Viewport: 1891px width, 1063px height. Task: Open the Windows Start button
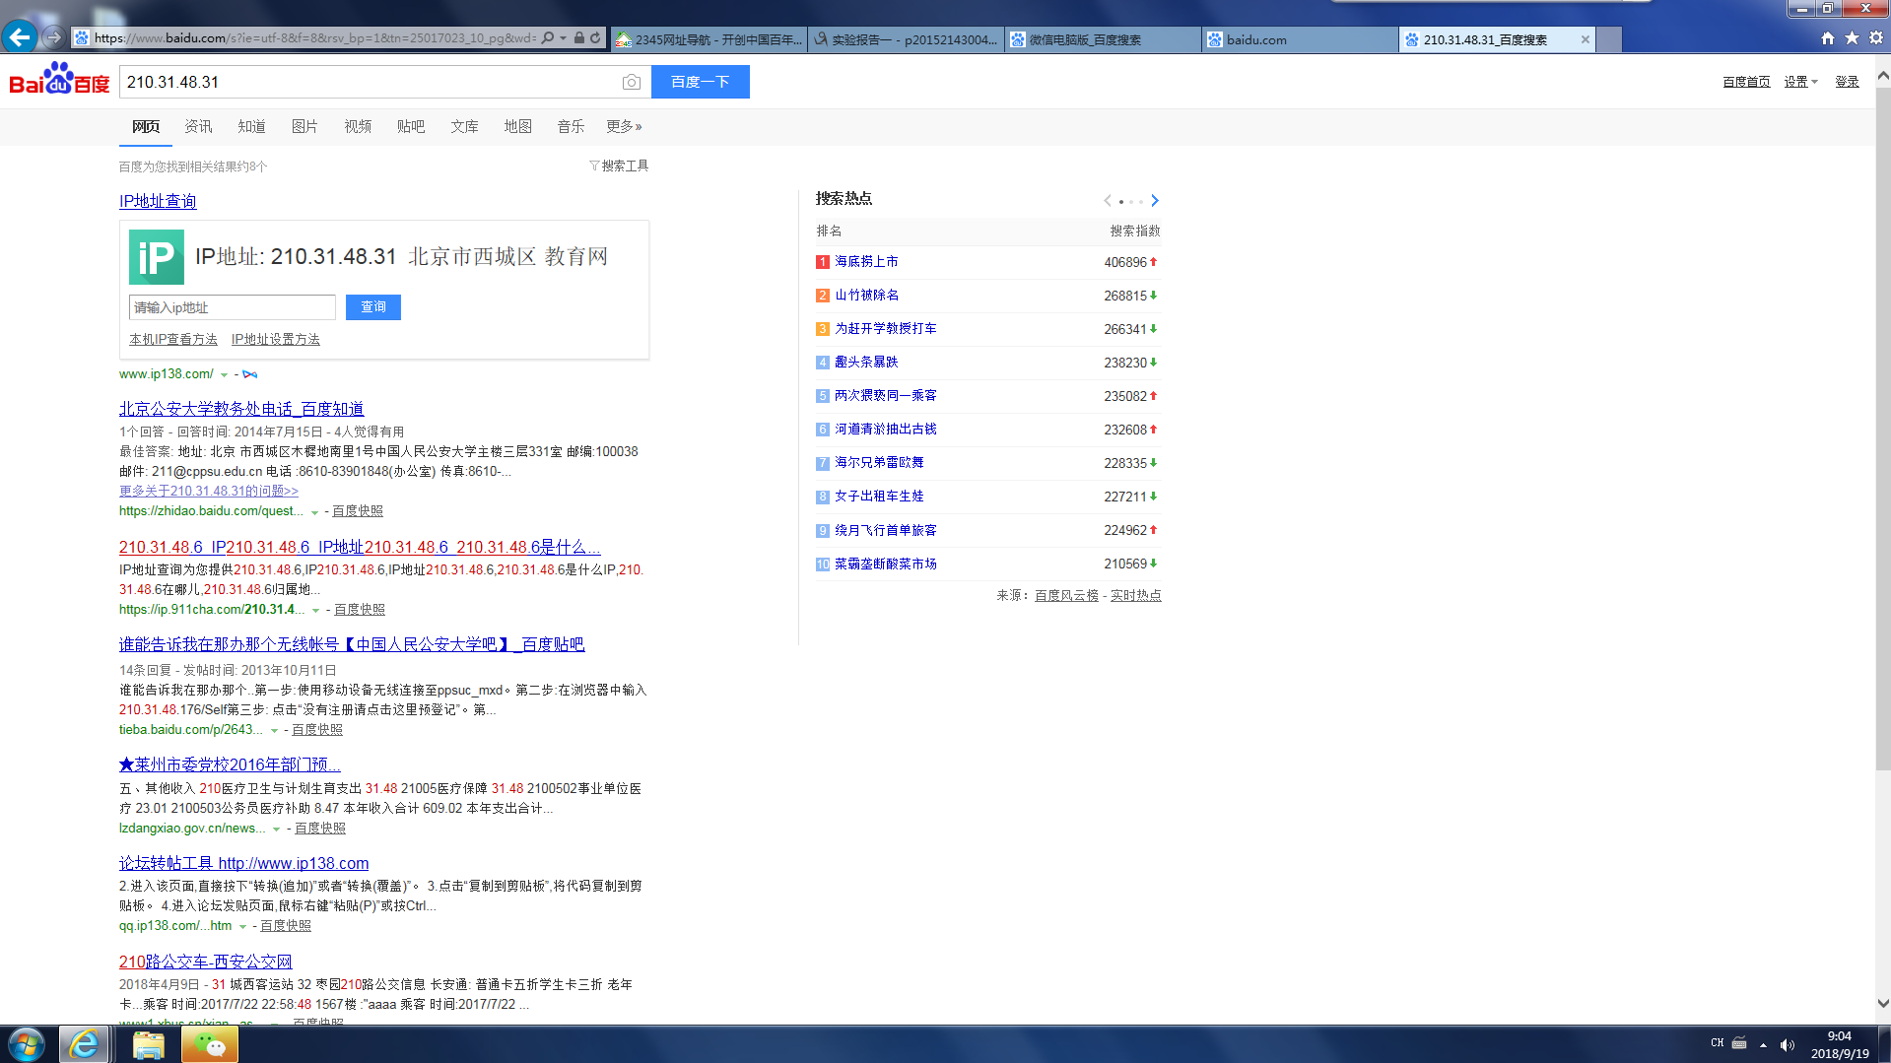(x=27, y=1044)
